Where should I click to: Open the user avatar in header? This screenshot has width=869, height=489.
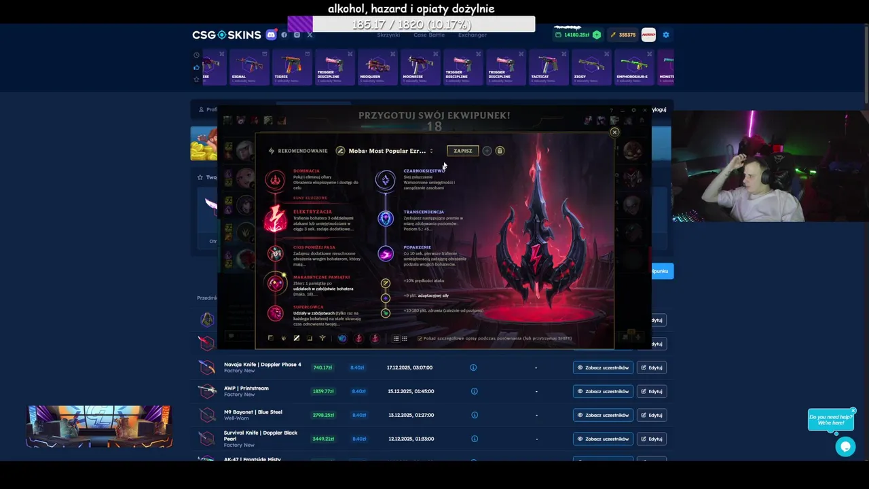tap(648, 35)
